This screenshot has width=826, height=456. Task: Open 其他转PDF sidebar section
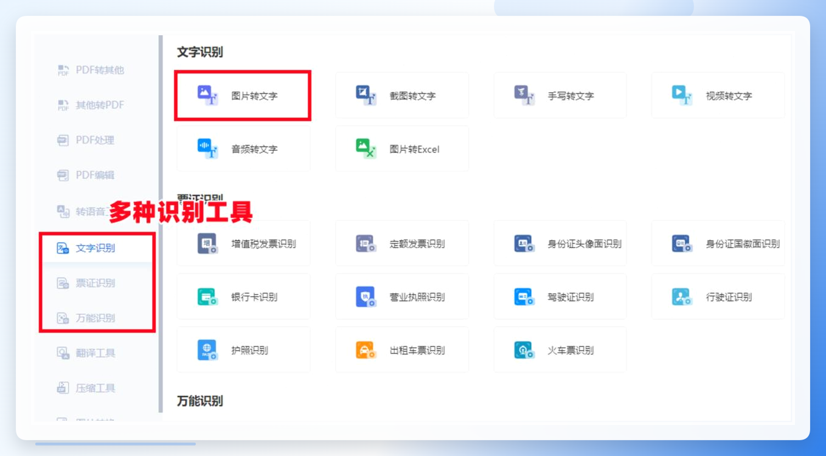91,105
